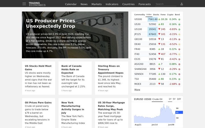205x128 pixels.
Task: Open the Forecasts menu item
Action: coord(145,4)
